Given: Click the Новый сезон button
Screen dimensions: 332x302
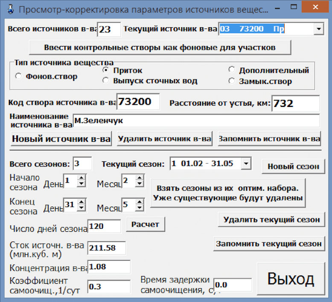Looking at the screenshot, I should coord(293,167).
